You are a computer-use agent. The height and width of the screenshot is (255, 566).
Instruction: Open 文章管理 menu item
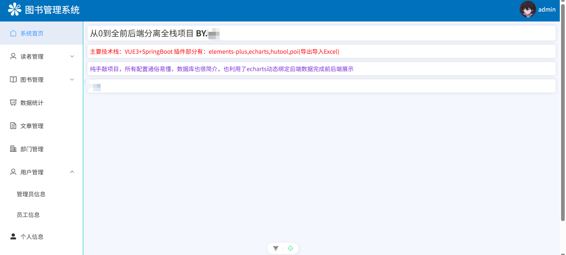(x=41, y=126)
